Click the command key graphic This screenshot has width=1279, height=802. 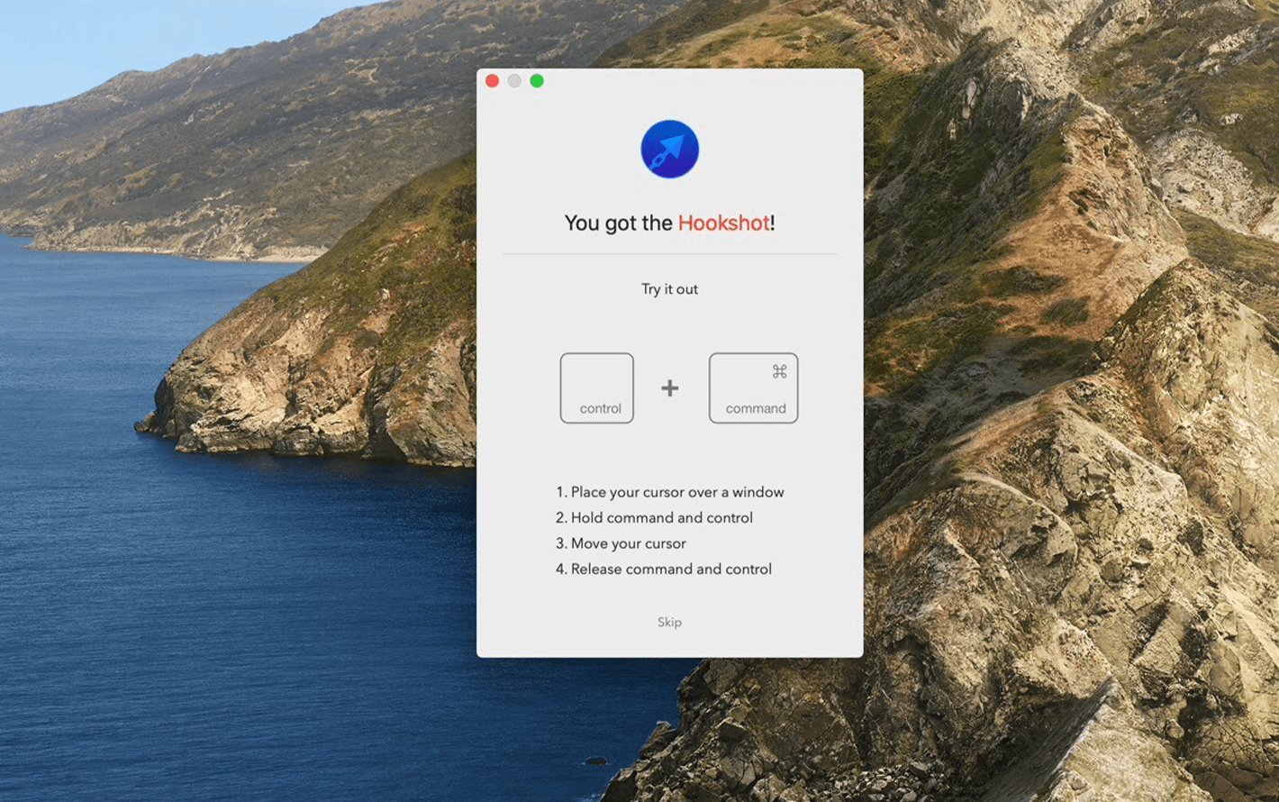[753, 387]
